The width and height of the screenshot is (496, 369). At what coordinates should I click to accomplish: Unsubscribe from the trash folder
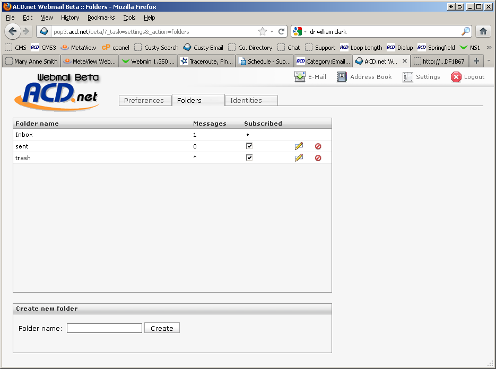[249, 157]
